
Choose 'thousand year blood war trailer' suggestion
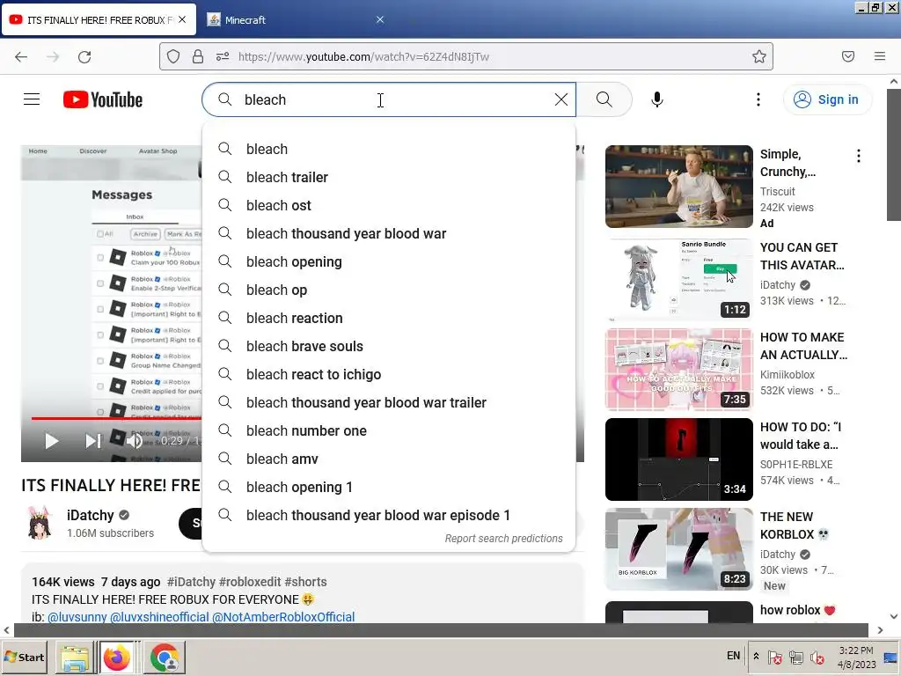(388, 402)
